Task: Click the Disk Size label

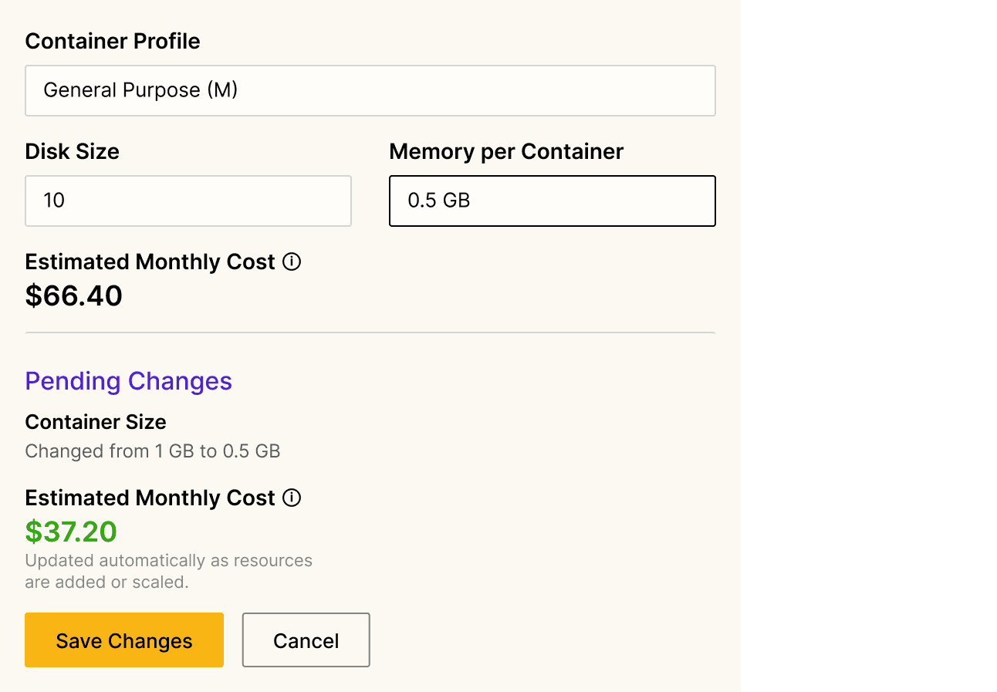Action: (72, 152)
